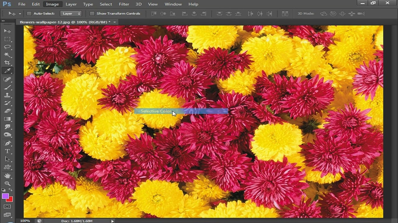Select the Brush tool
This screenshot has height=223, width=398.
coord(7,87)
